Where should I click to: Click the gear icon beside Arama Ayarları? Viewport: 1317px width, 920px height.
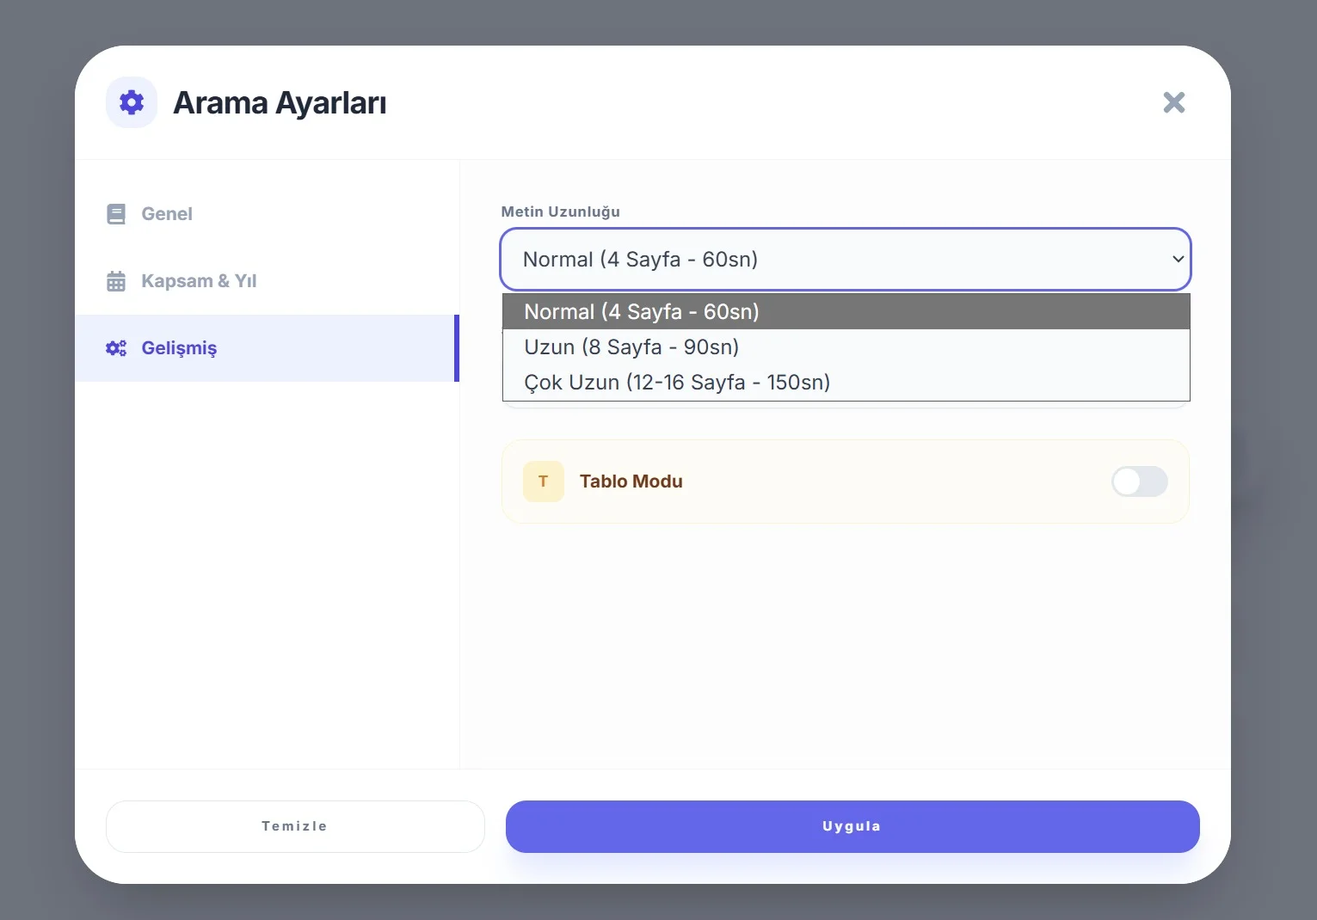coord(132,102)
